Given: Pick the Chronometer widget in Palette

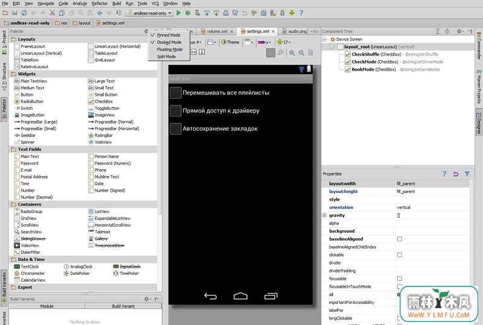Looking at the screenshot, I should point(29,273).
